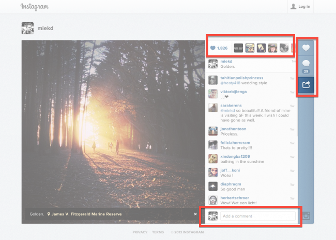Like the photo with the sidebar heart icon

click(x=306, y=48)
